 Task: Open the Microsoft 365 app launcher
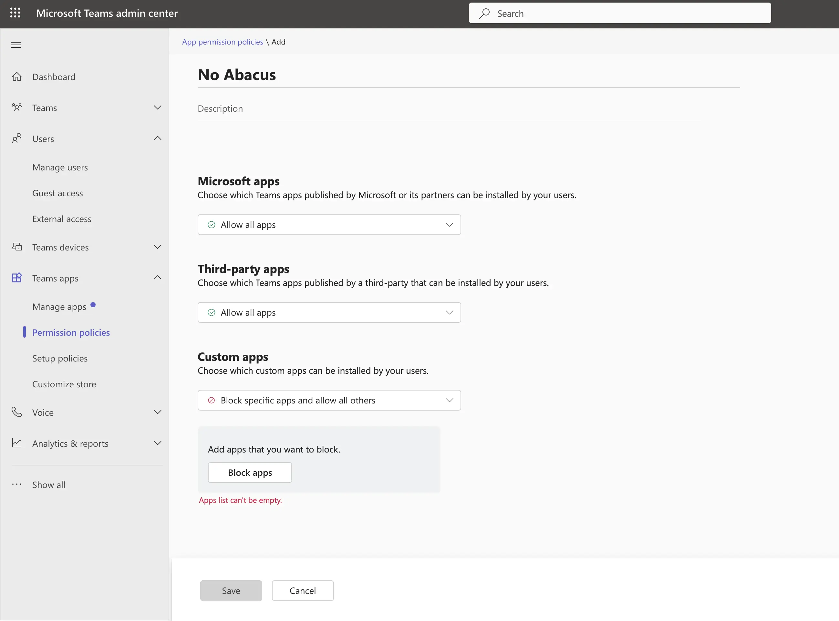pos(16,12)
